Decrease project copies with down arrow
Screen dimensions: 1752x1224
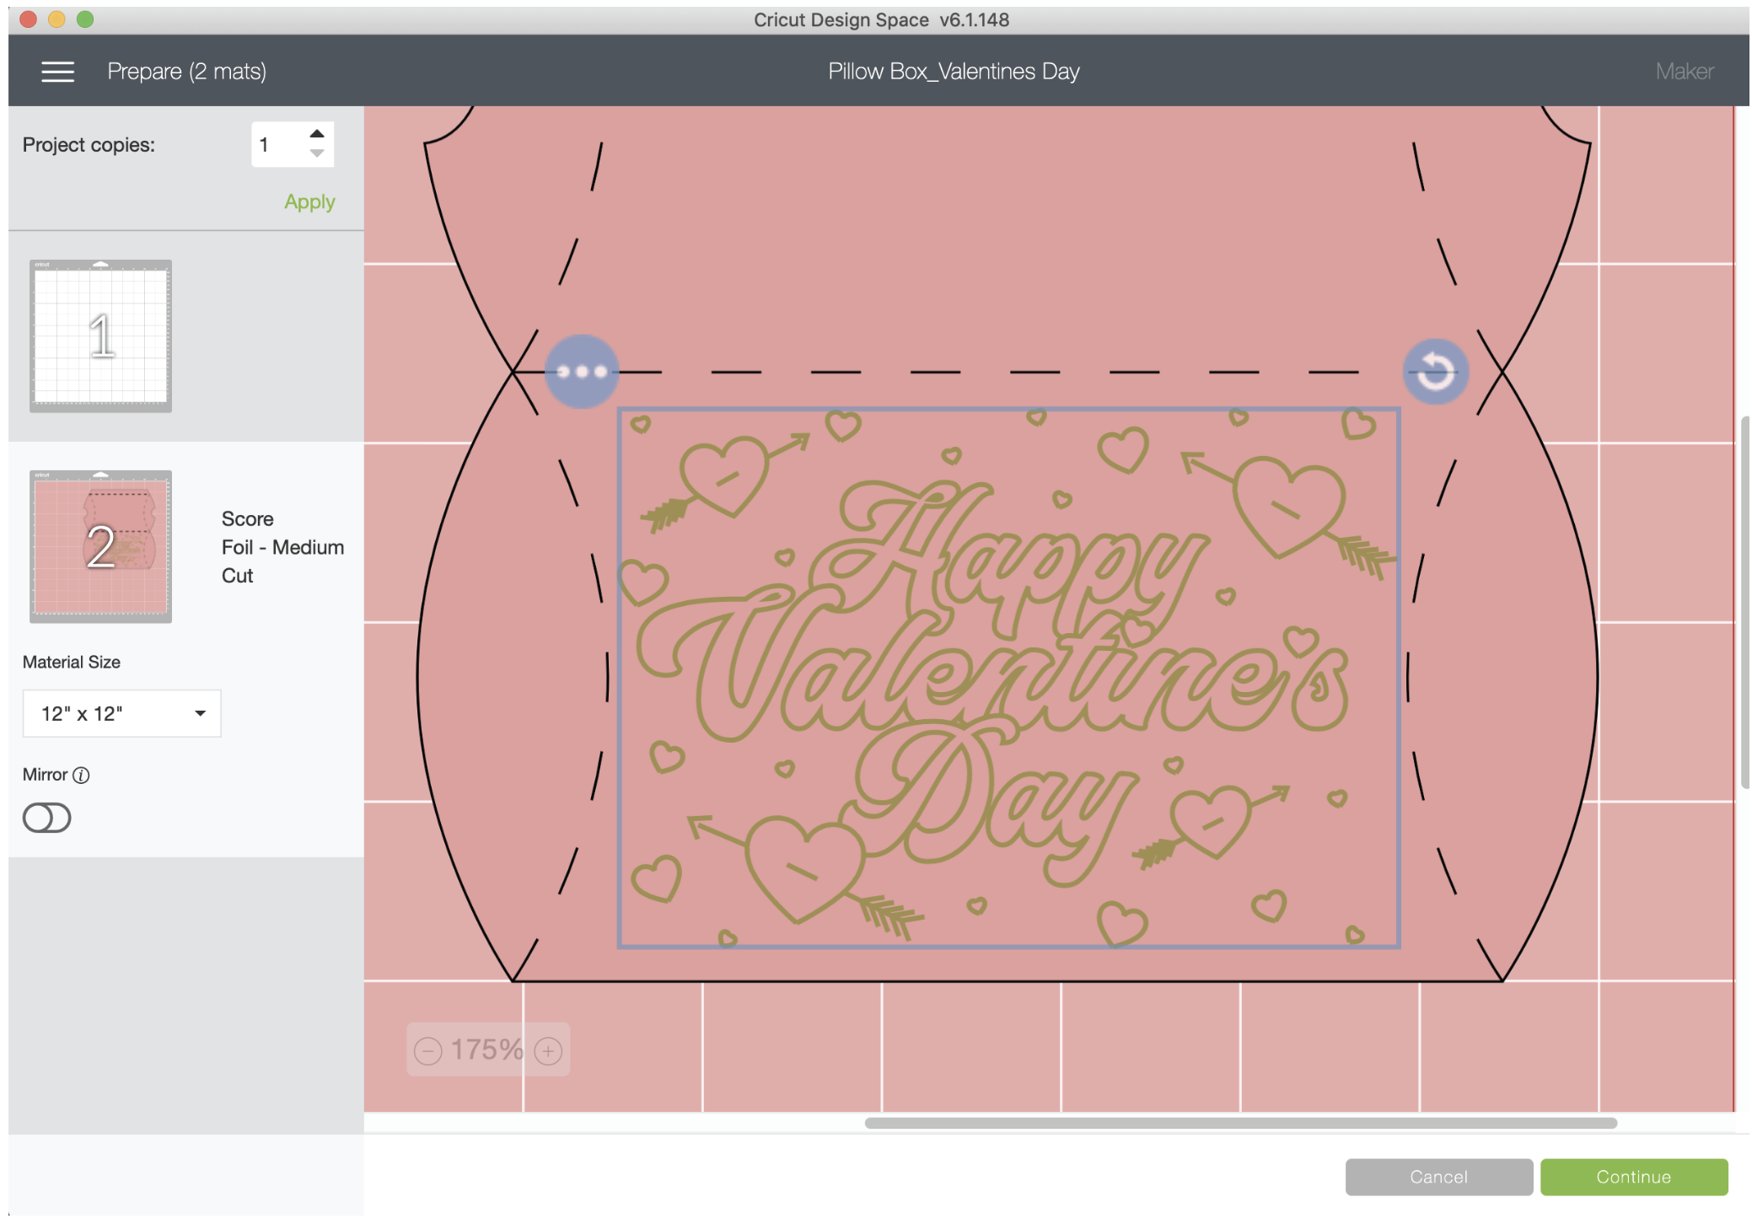(317, 153)
